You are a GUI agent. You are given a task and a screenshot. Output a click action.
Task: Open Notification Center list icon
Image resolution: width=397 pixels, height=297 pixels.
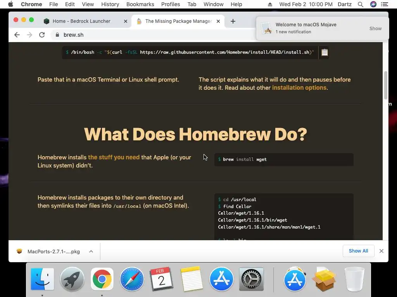384,4
